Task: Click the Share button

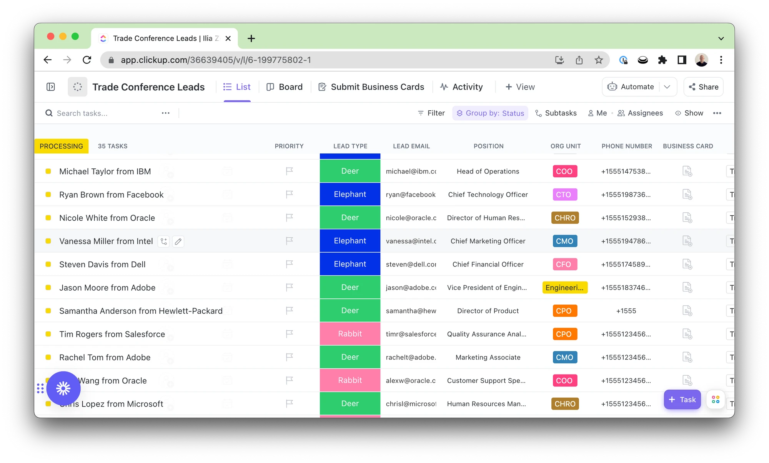Action: coord(704,87)
